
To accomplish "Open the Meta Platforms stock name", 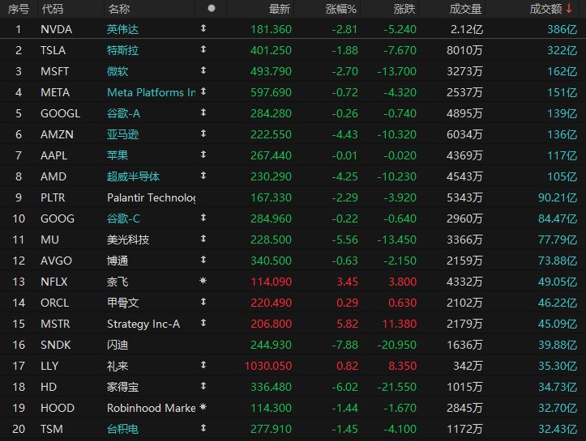I will point(151,92).
